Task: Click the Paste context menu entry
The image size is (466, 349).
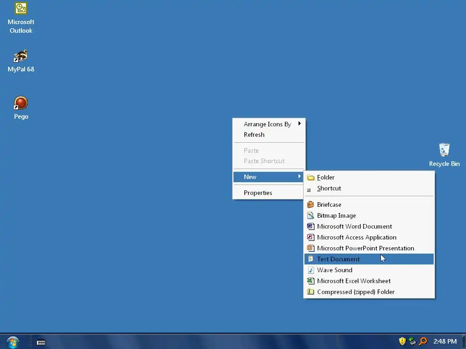Action: [x=268, y=150]
